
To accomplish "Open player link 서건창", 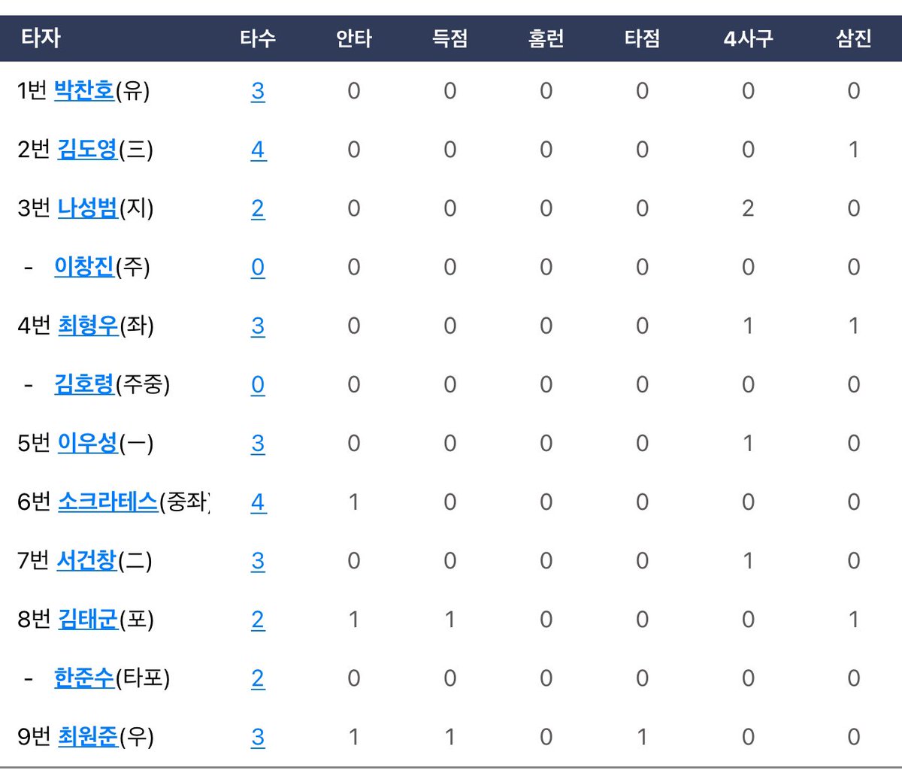I will pos(87,561).
